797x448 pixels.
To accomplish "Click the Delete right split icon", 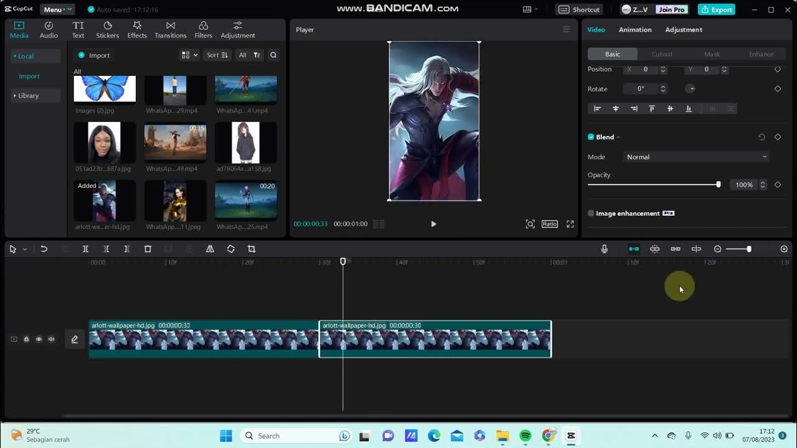I will click(x=126, y=249).
